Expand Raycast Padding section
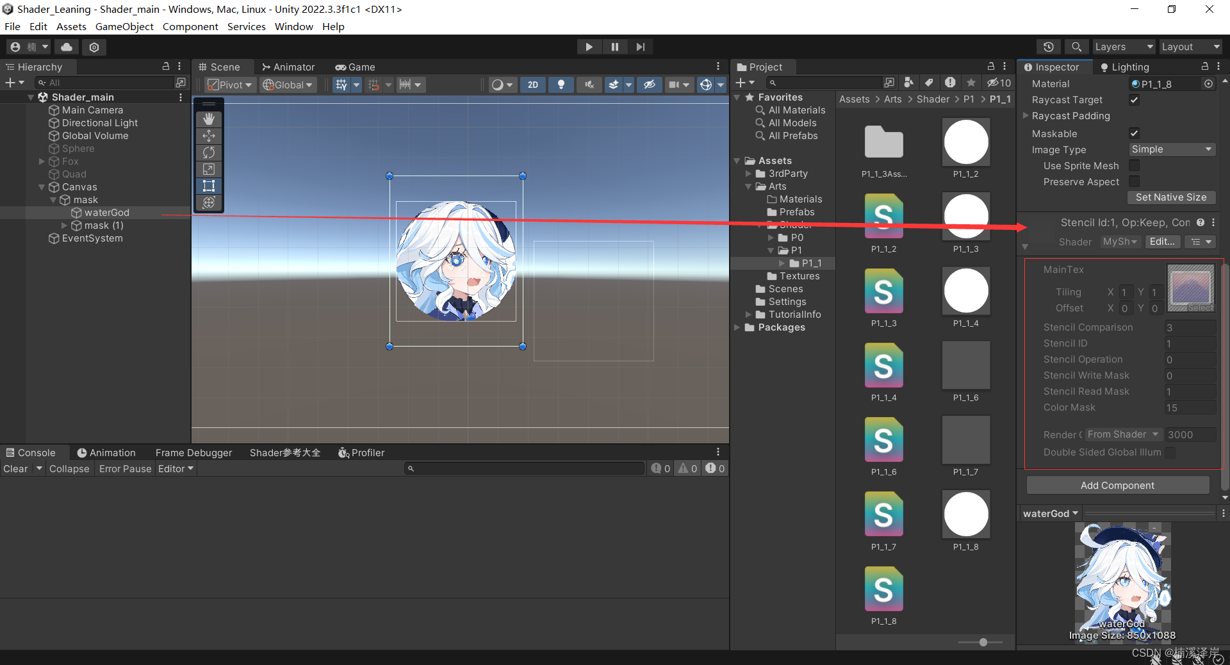 pyautogui.click(x=1026, y=116)
